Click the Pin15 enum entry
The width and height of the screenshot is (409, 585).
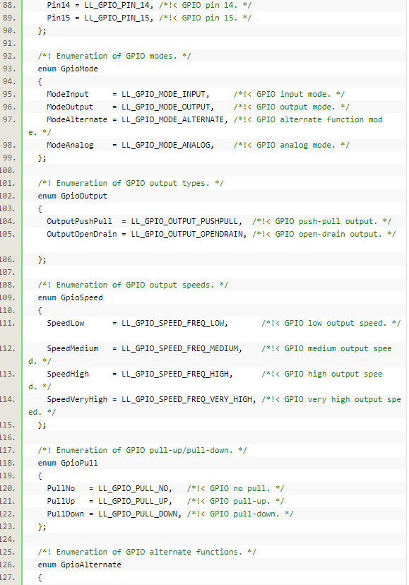58,18
